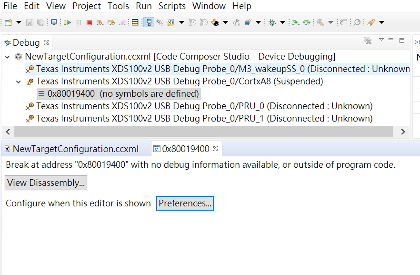Click the Step Over icon
Image resolution: width=420 pixels, height=275 pixels.
pyautogui.click(x=111, y=22)
